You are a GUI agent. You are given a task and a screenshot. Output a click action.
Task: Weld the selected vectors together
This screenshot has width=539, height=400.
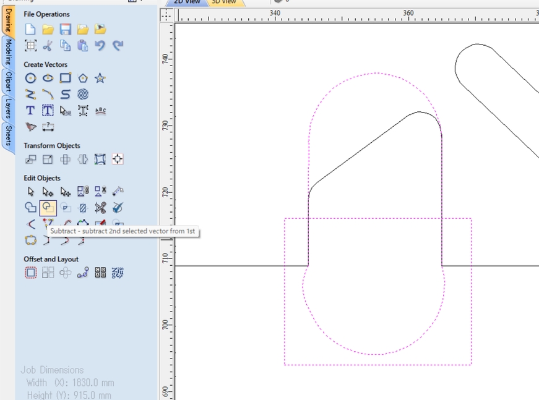coord(30,208)
